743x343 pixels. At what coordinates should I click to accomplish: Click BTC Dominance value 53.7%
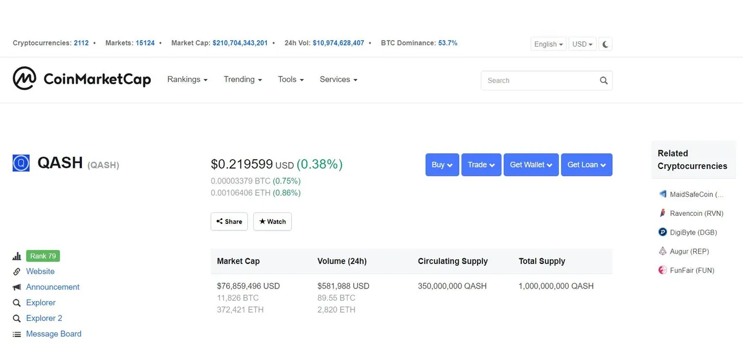[448, 43]
